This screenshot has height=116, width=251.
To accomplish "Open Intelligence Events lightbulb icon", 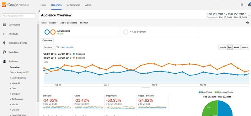I will 4,43.
